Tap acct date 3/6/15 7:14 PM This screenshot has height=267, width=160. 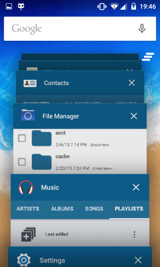pos(71,145)
